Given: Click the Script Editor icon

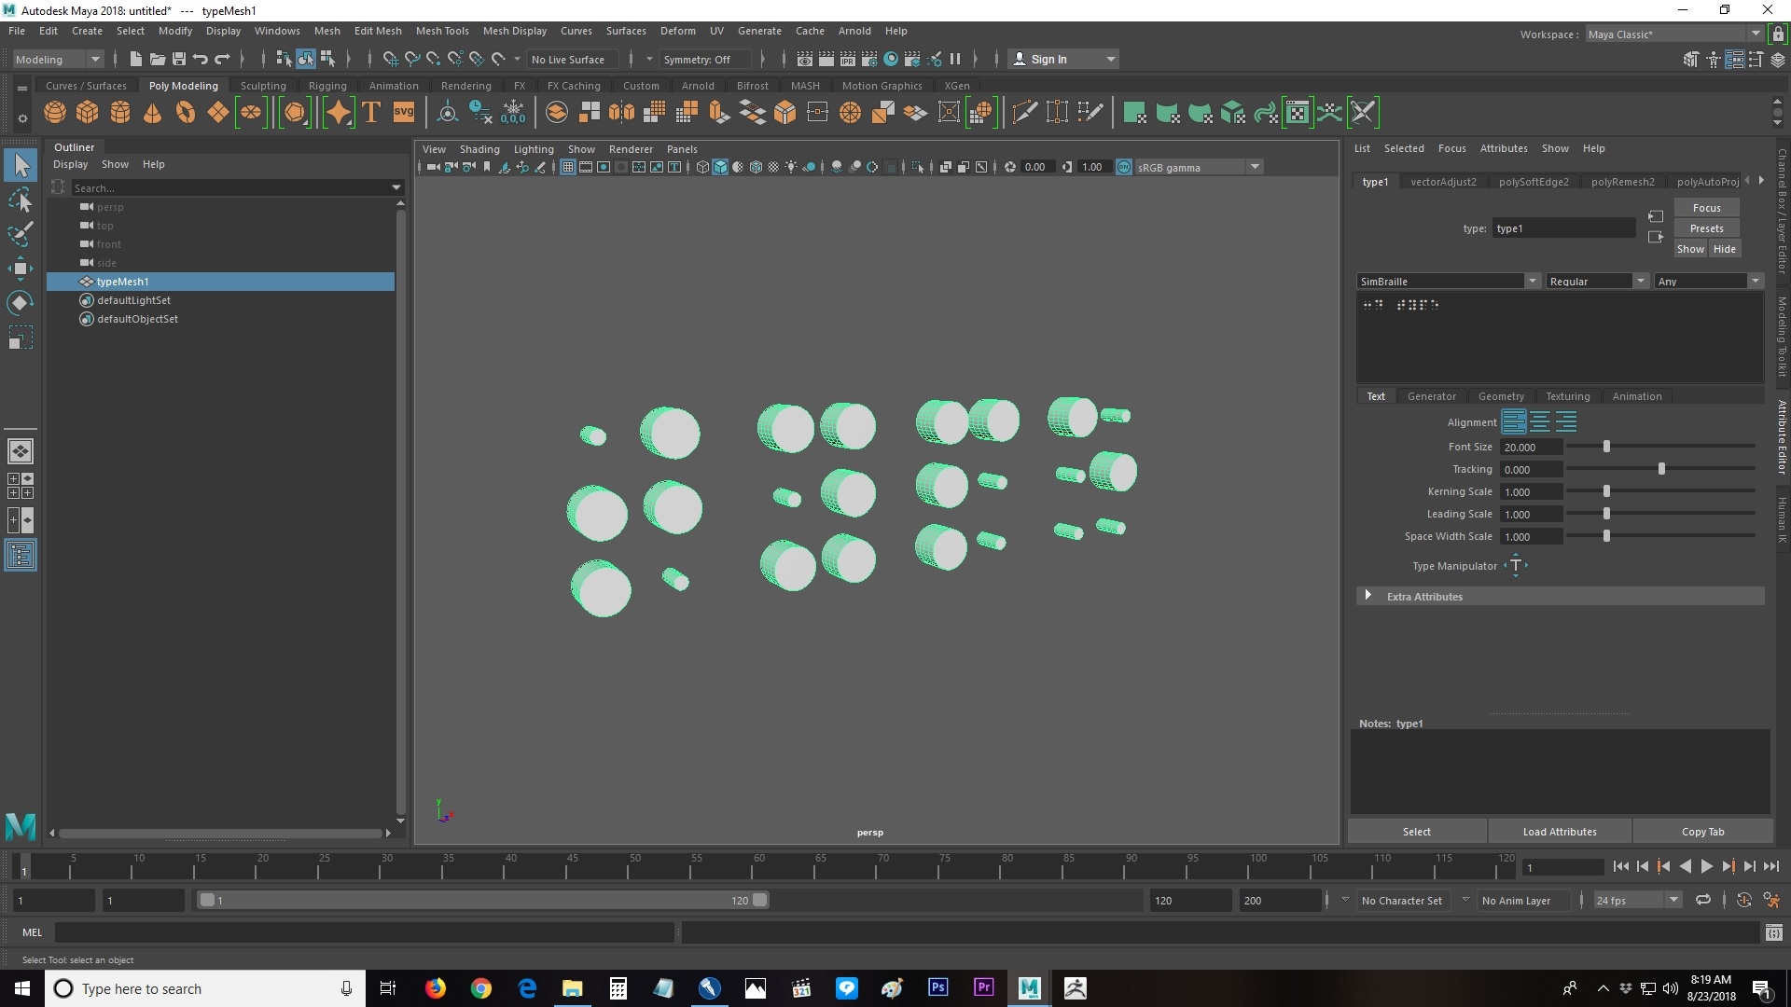Looking at the screenshot, I should (x=1773, y=932).
